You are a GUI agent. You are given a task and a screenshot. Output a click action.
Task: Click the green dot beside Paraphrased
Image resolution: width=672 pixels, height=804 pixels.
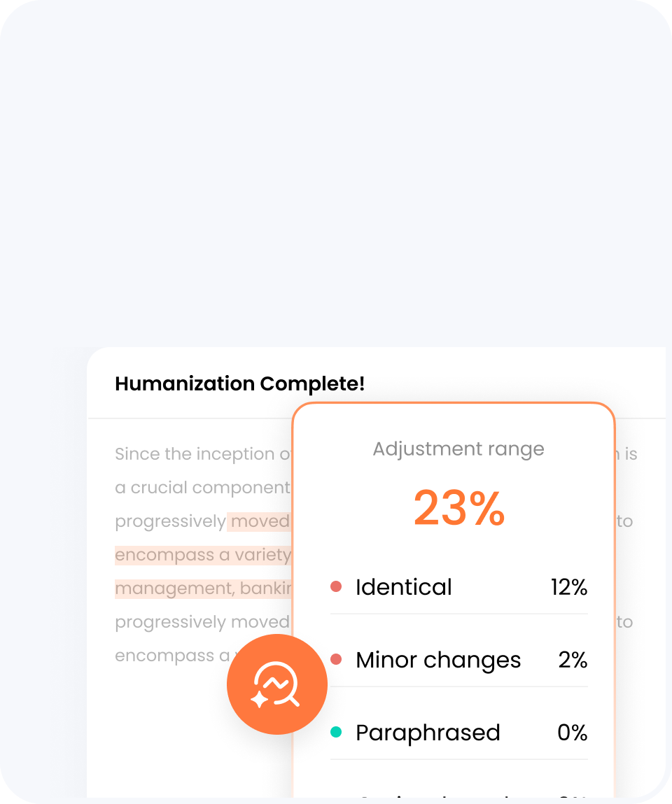pyautogui.click(x=336, y=732)
